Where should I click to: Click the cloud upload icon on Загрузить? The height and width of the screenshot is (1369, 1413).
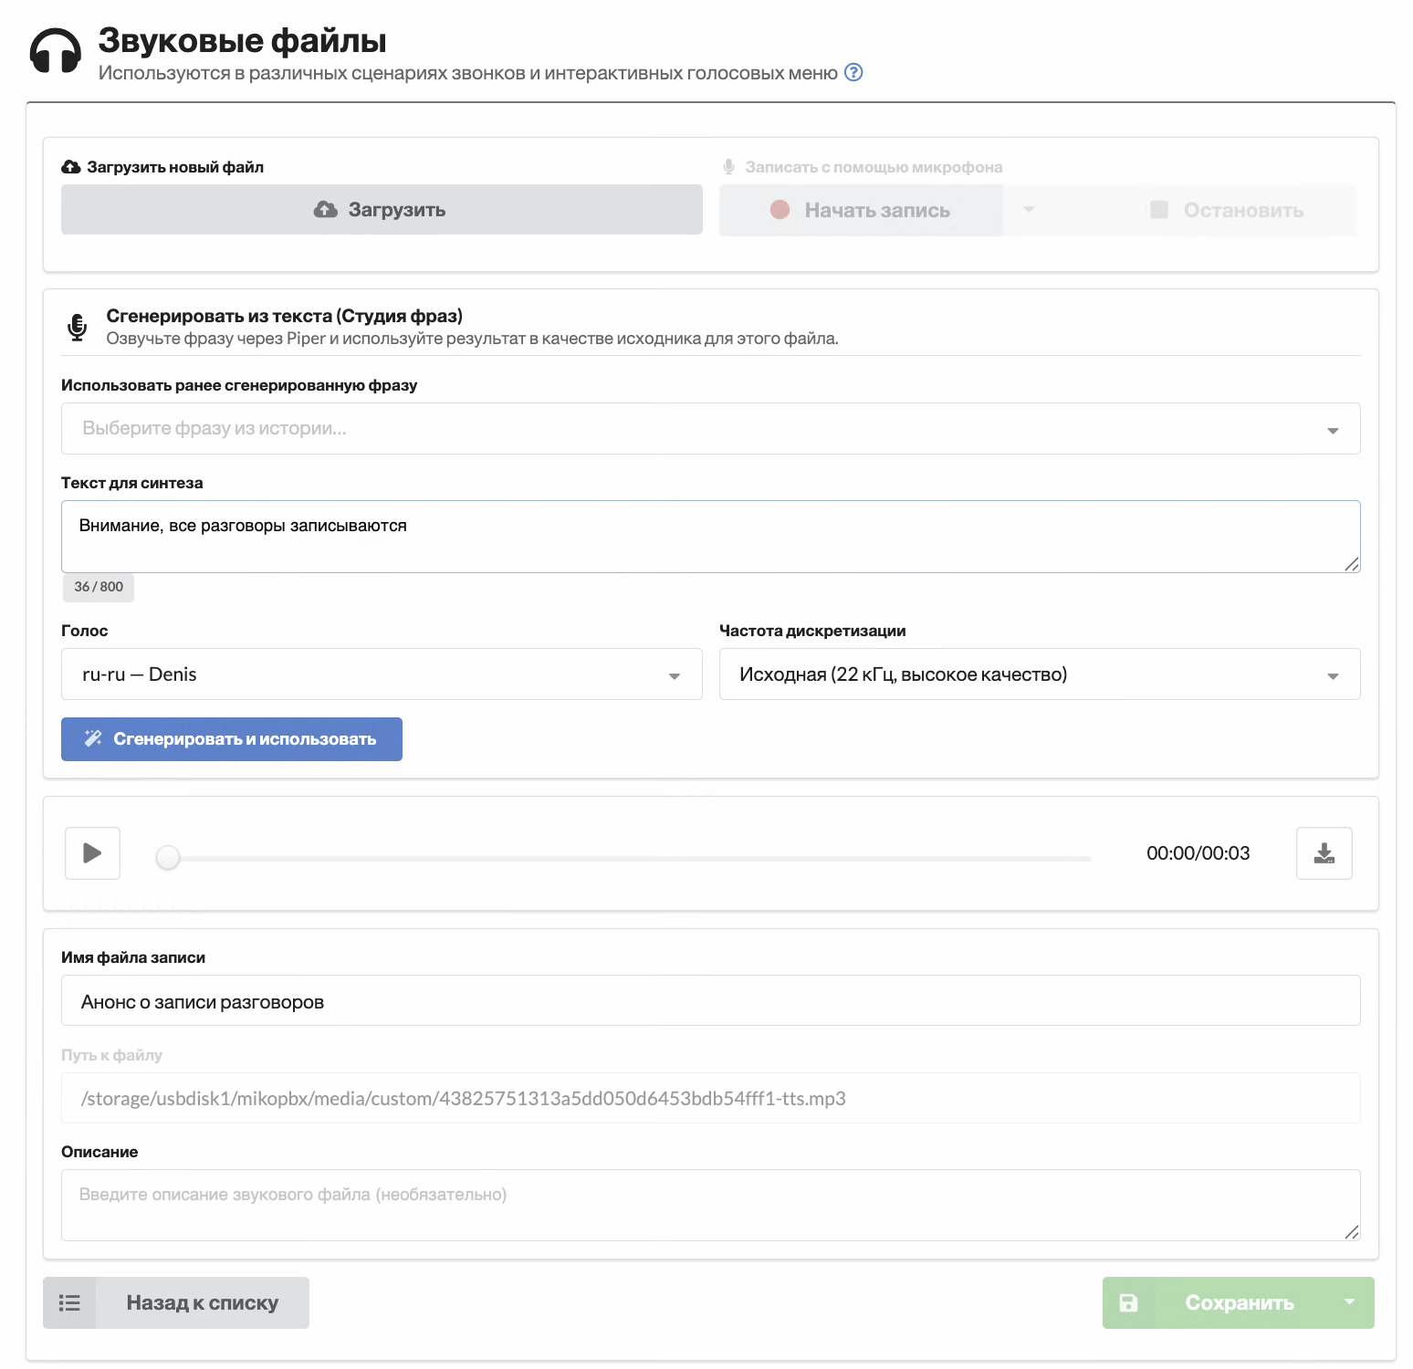pos(326,210)
